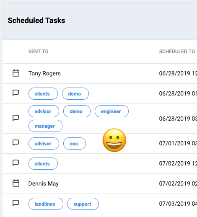
Task: Select the landlines tag
Action: click(46, 204)
